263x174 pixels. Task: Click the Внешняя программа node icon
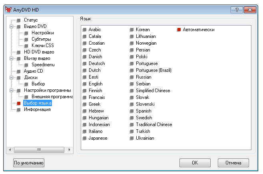click(x=26, y=97)
